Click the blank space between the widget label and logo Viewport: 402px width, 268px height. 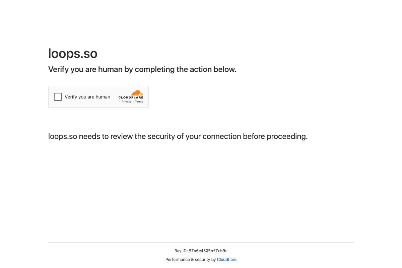[x=114, y=97]
